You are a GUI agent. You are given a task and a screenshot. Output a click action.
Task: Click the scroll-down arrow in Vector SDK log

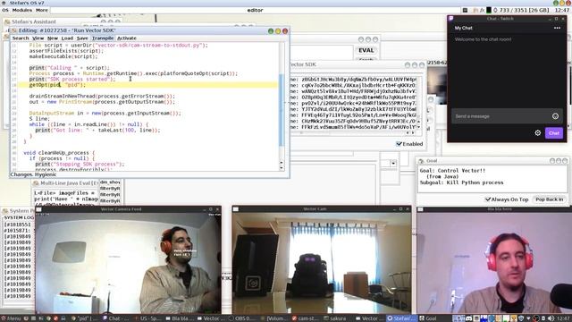[418, 127]
